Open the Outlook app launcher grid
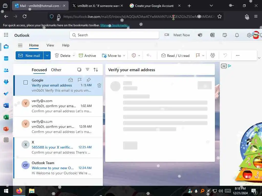The height and width of the screenshot is (196, 262). 6,35
